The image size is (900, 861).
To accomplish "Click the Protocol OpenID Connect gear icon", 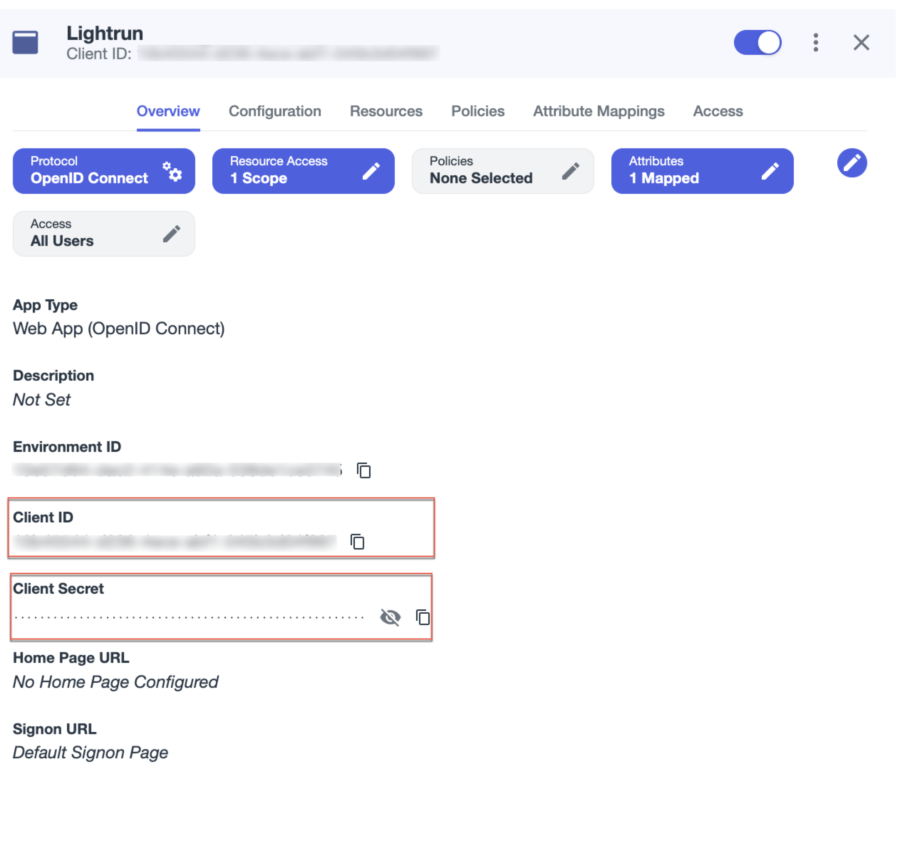I will point(172,171).
